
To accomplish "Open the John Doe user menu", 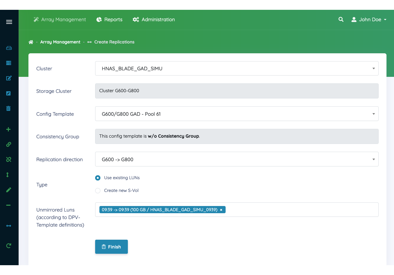I will pyautogui.click(x=369, y=20).
